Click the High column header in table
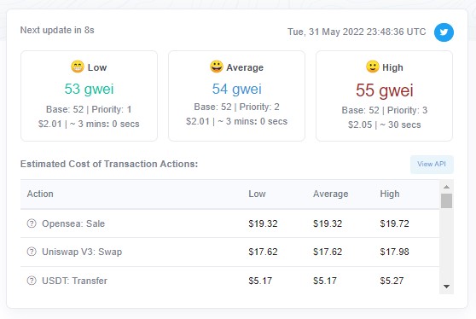This screenshot has width=476, height=319. coord(390,194)
